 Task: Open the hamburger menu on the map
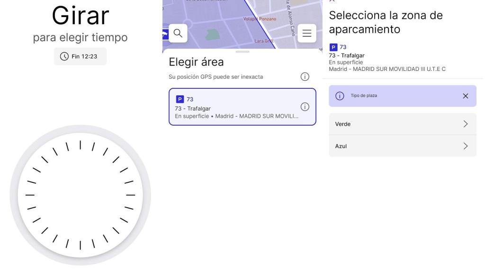(306, 33)
